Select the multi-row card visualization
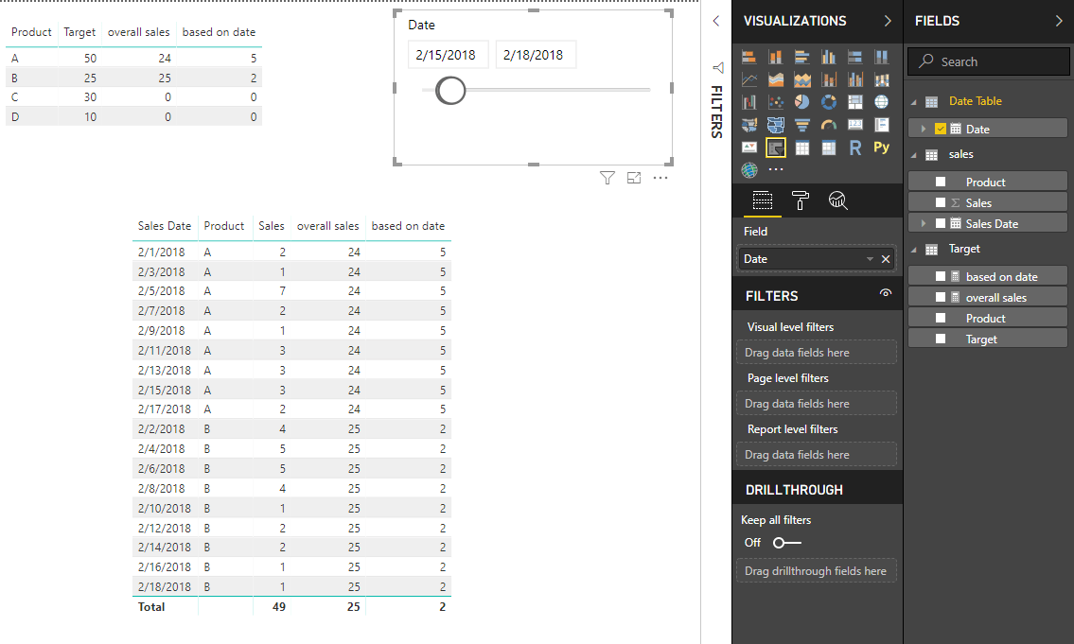1074x644 pixels. pyautogui.click(x=882, y=125)
